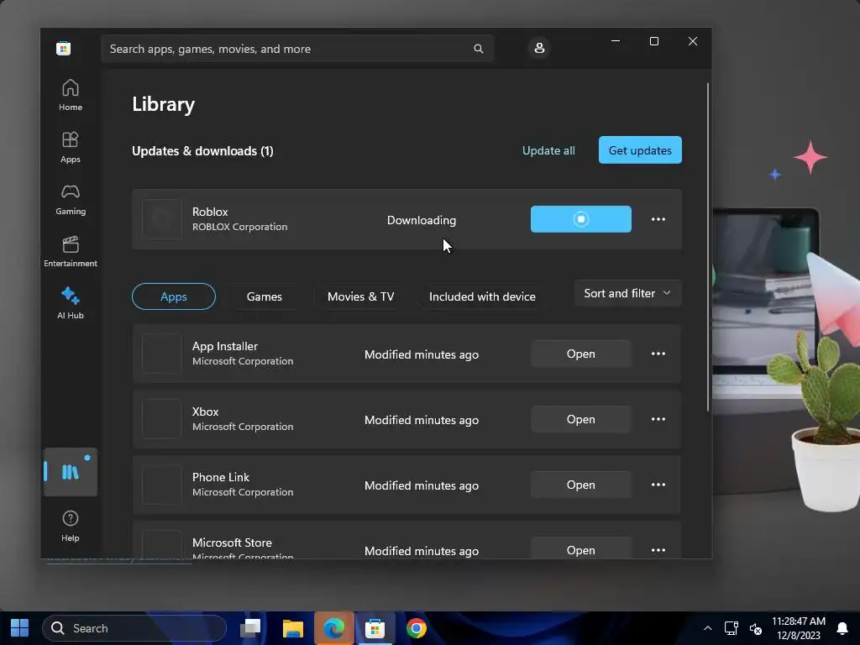Click the search magnifier icon in Store
The width and height of the screenshot is (860, 645).
(x=478, y=49)
